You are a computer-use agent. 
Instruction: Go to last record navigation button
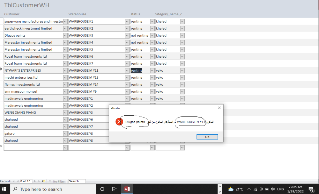[39, 181]
